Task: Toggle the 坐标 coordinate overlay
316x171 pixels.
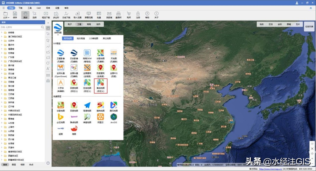Action: [280, 24]
